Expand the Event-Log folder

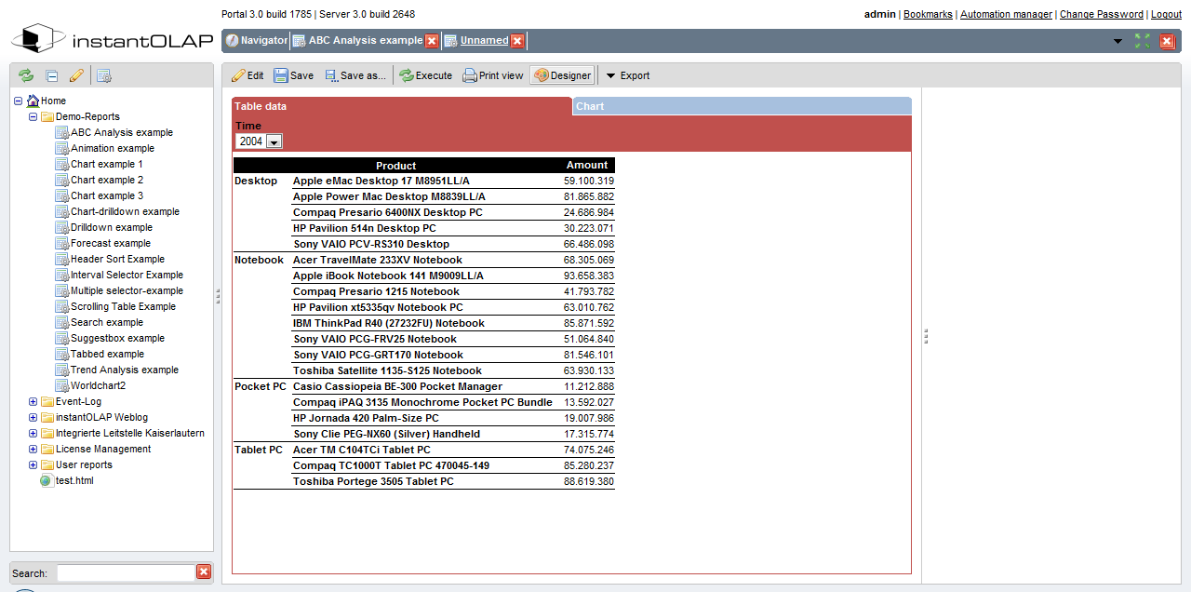point(33,401)
